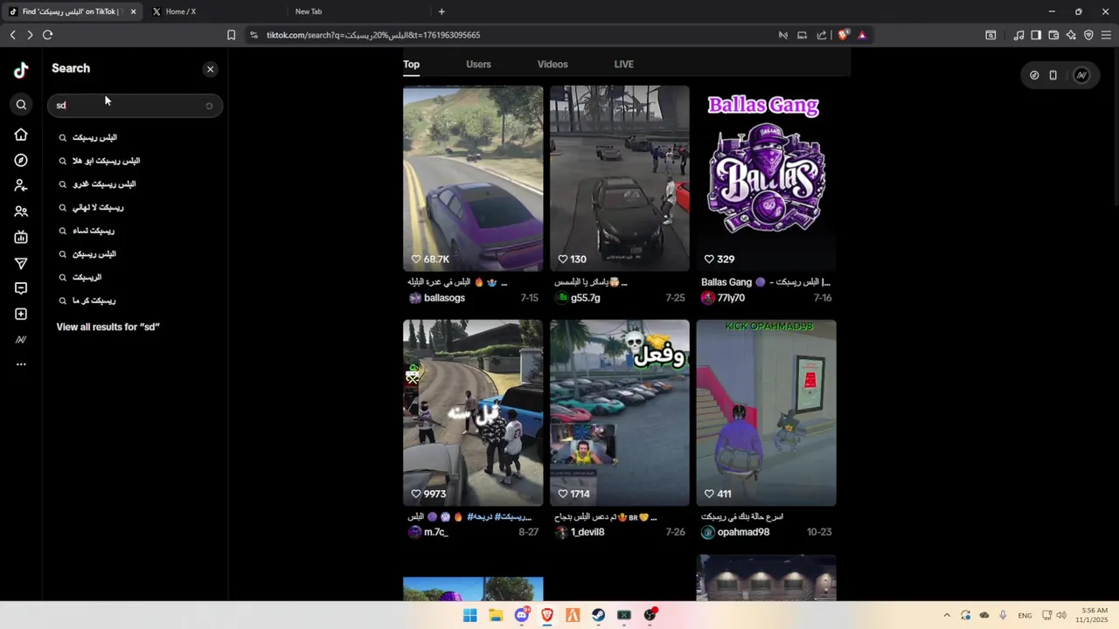The height and width of the screenshot is (629, 1119).
Task: Open the video with 9973 likes
Action: pos(473,412)
